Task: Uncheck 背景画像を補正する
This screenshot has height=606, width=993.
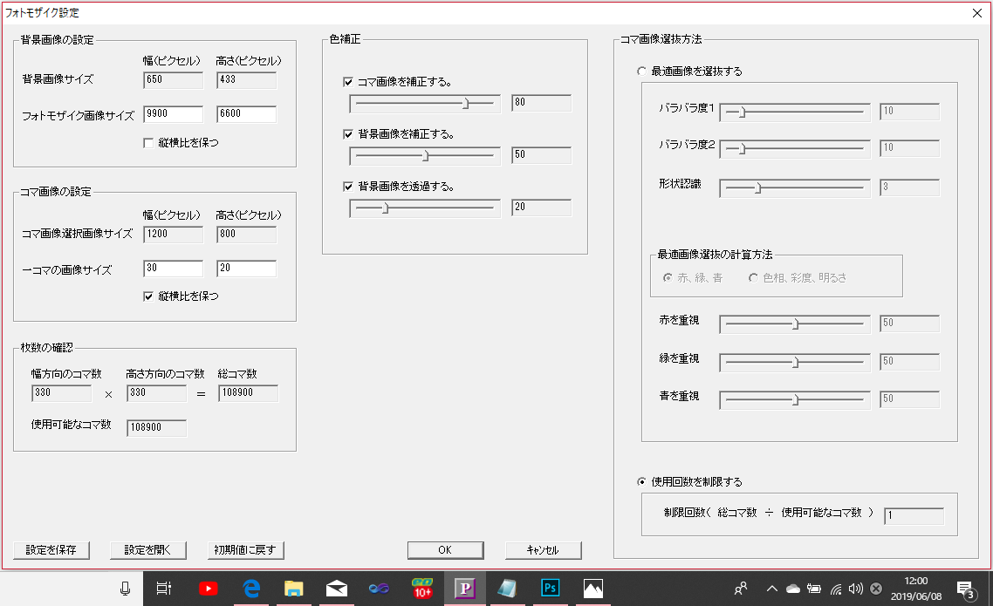Action: tap(347, 134)
